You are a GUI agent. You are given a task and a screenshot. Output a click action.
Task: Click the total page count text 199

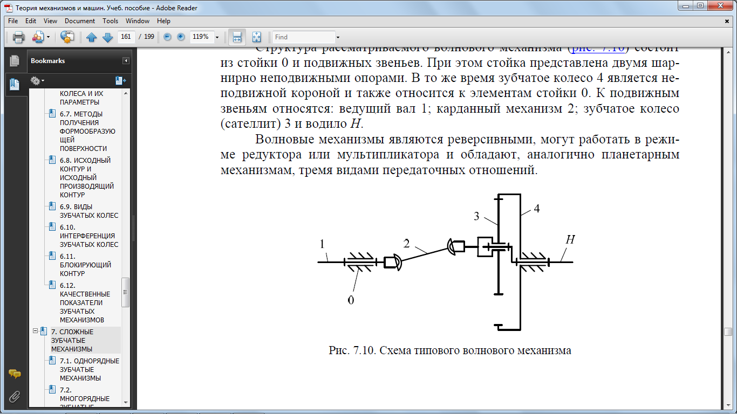click(x=149, y=37)
